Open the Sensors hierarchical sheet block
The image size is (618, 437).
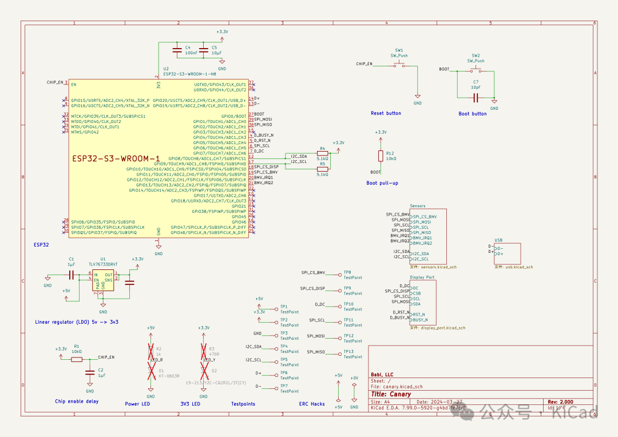[x=428, y=236]
